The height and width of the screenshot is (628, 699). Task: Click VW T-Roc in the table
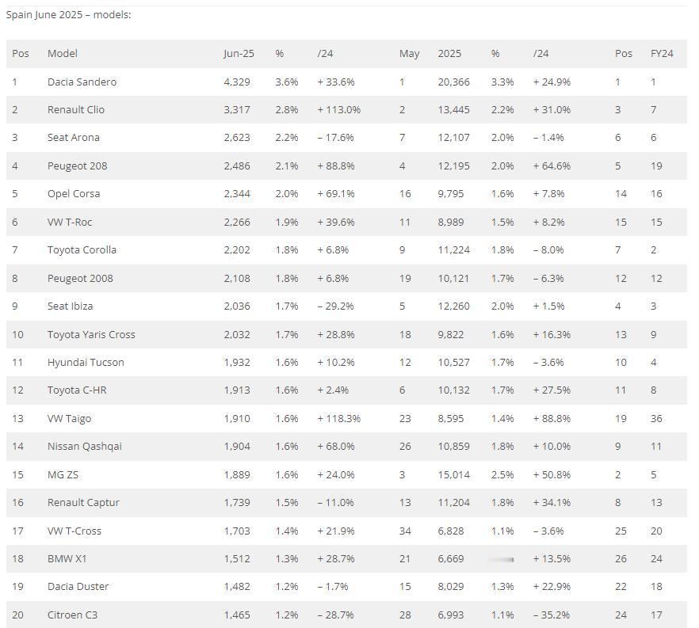70,222
